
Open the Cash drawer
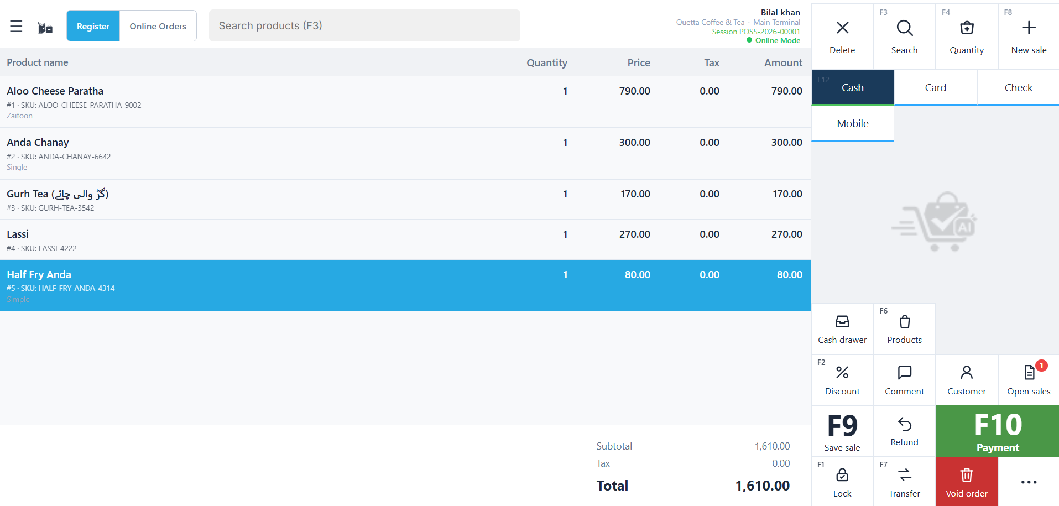tap(842, 329)
